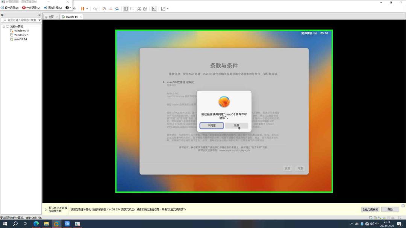Toggle console view for the VM
The image size is (406, 228).
tap(154, 8)
